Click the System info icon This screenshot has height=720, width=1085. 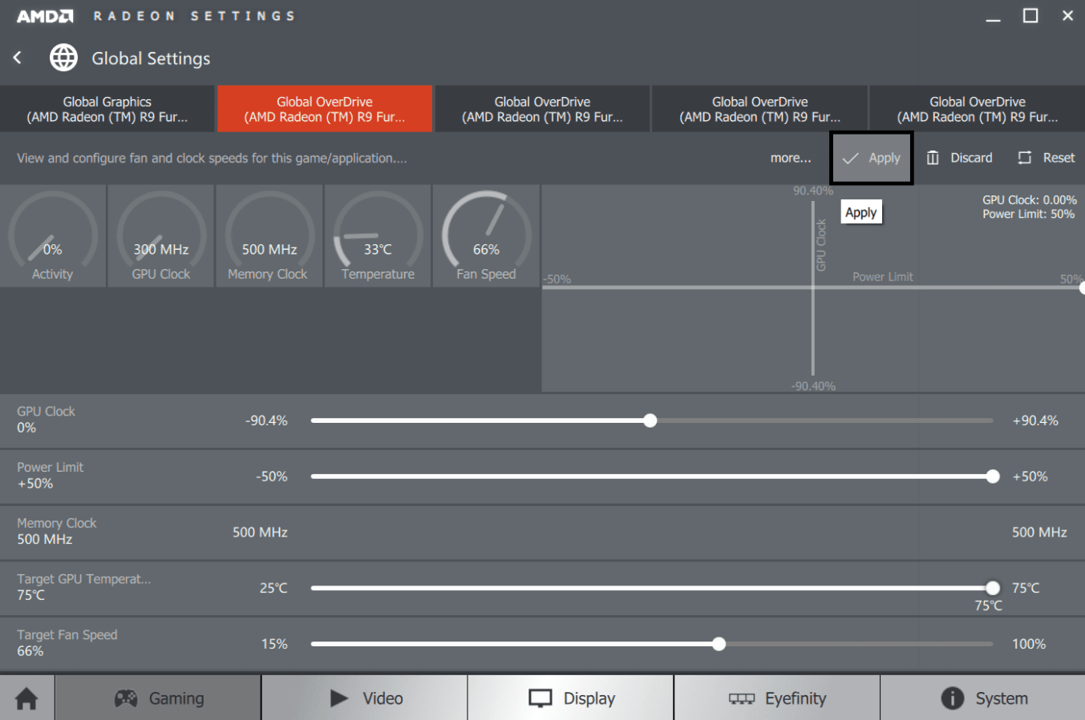click(x=952, y=698)
